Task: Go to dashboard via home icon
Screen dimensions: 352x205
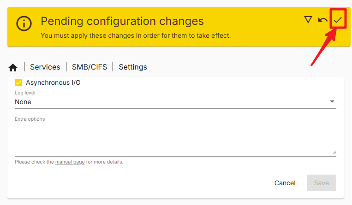Action: pos(13,67)
